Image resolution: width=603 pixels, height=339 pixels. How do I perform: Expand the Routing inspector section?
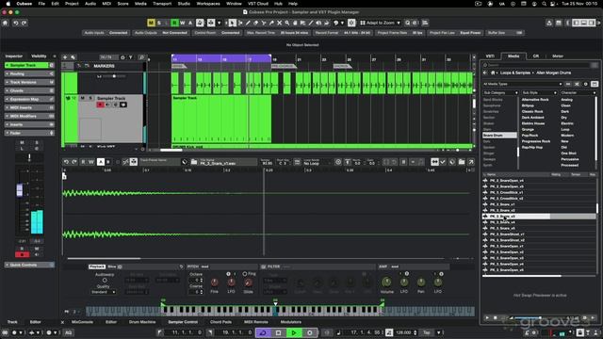(29, 73)
